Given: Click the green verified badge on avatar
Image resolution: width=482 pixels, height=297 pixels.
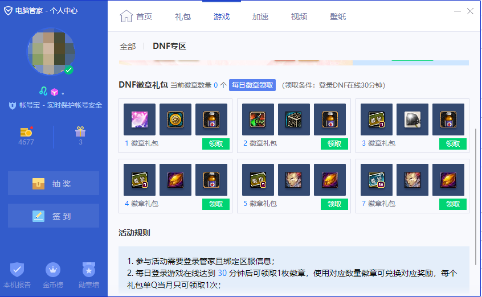Looking at the screenshot, I should coord(69,70).
